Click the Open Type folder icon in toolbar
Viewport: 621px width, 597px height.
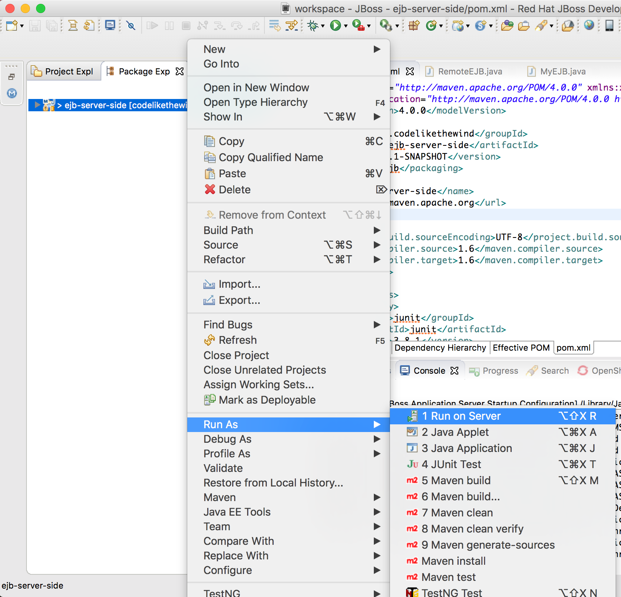coord(507,26)
